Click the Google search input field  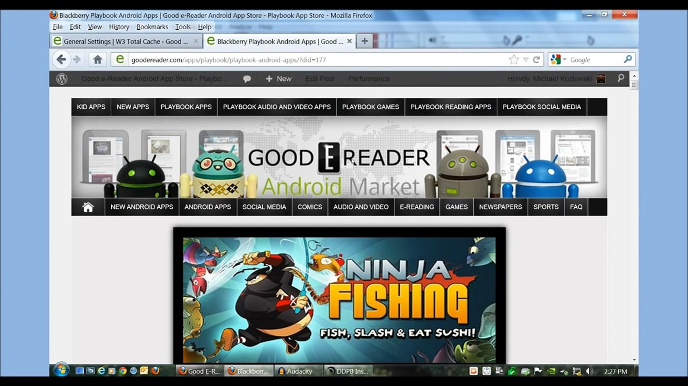[594, 60]
